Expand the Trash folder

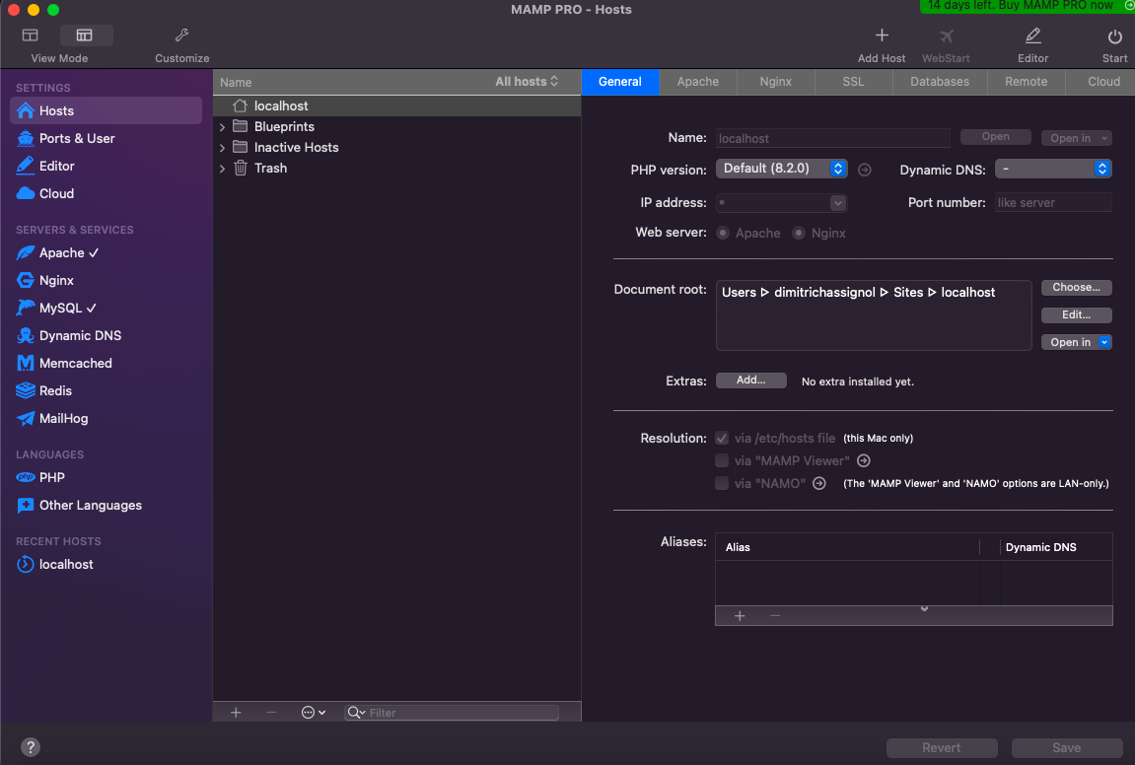(x=222, y=169)
